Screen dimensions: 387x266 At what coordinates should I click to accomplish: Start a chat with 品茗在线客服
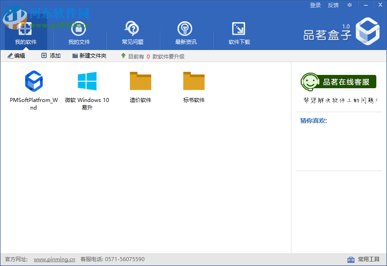(x=339, y=82)
